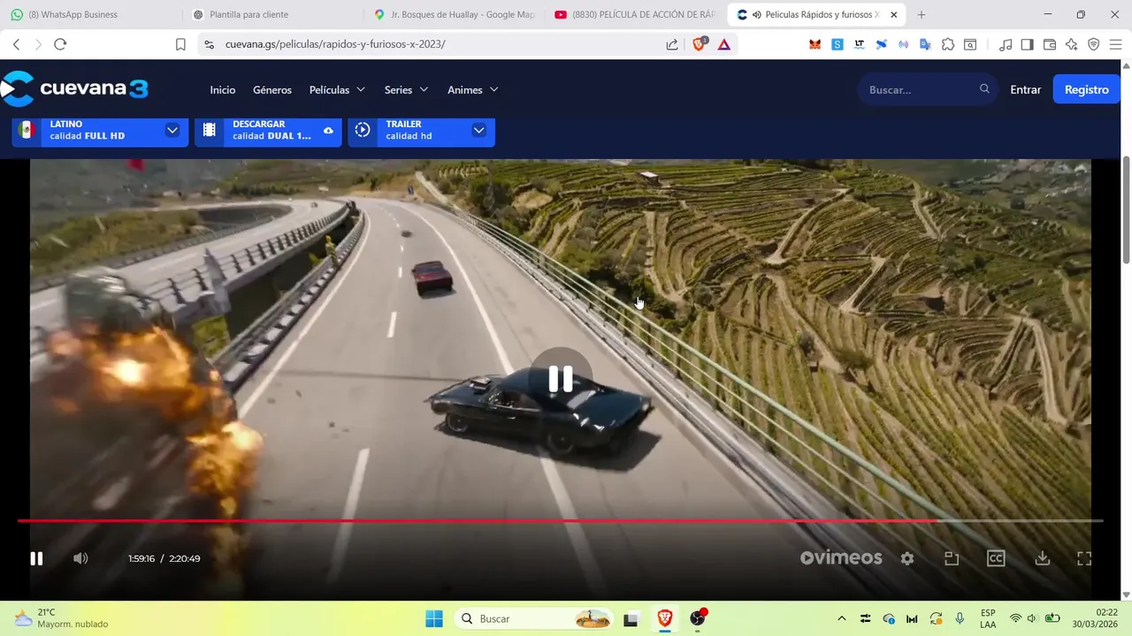Image resolution: width=1132 pixels, height=636 pixels.
Task: View site information icon in address bar
Action: 208,44
